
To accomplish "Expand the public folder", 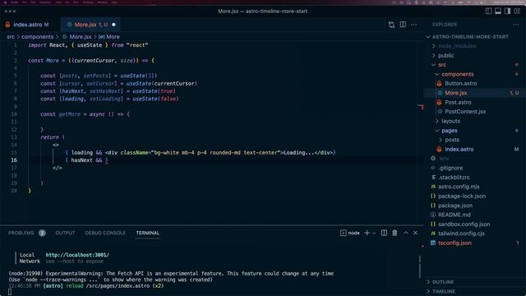I will (445, 55).
